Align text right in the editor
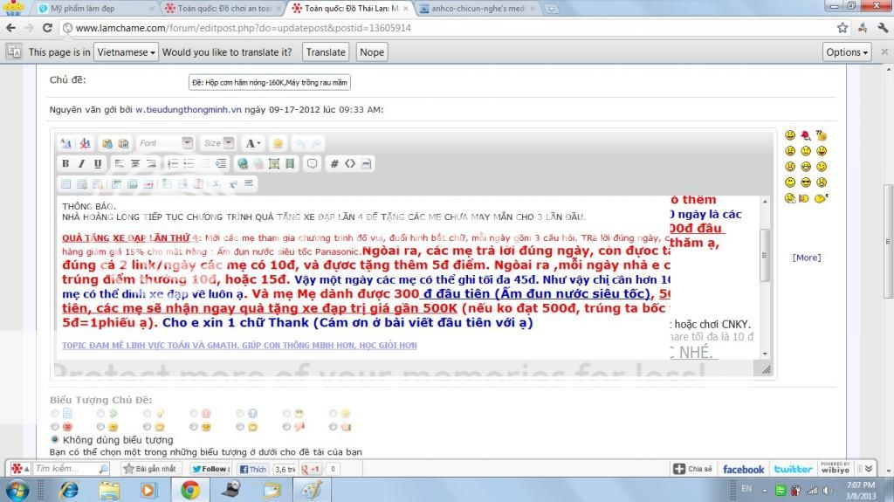The width and height of the screenshot is (894, 502). (151, 164)
